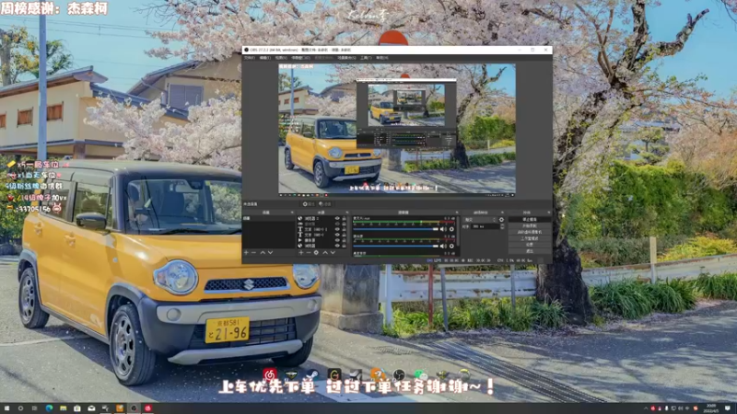This screenshot has height=414, width=737.
Task: Open the 淡出 transition type dropdown
Action: point(480,220)
